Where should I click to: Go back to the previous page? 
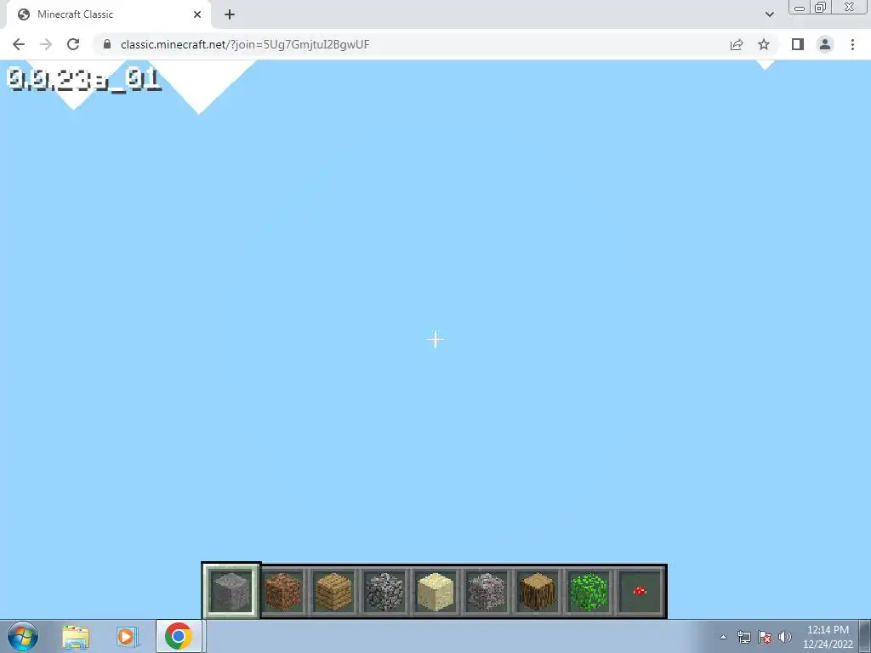coord(19,44)
